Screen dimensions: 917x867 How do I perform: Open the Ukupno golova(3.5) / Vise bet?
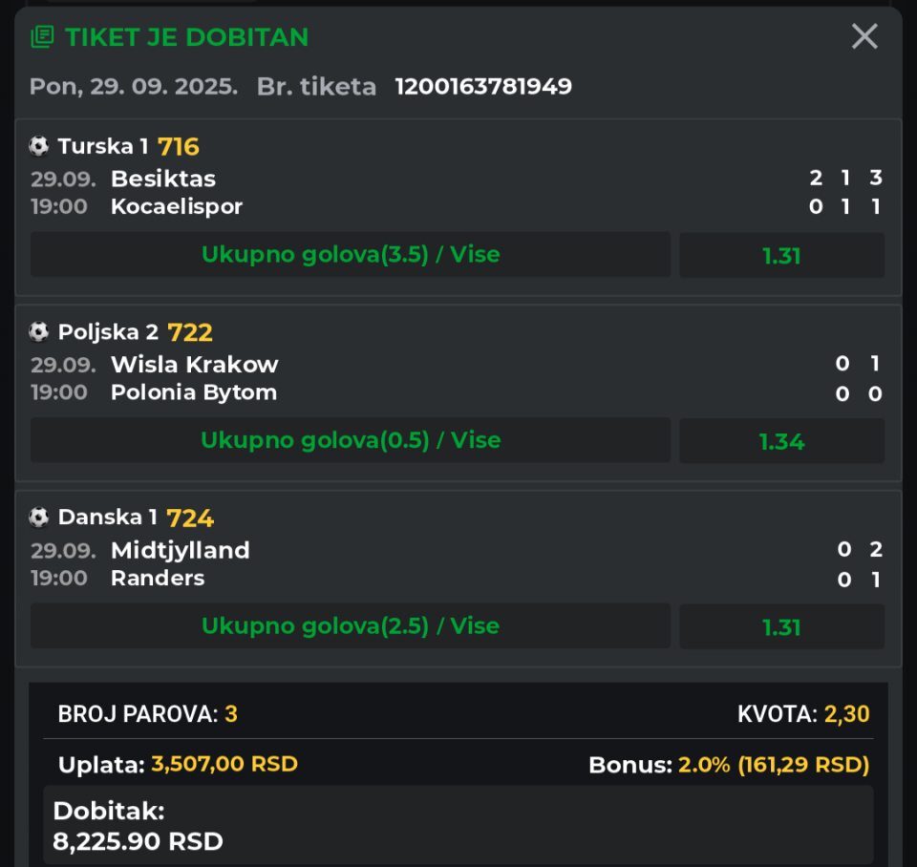click(x=351, y=254)
